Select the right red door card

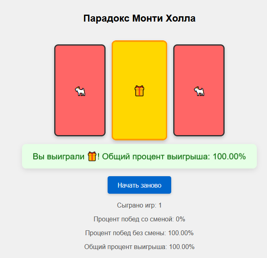click(199, 90)
